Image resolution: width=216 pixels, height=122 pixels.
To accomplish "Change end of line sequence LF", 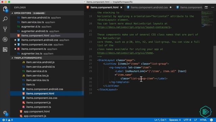I will [x=195, y=120].
